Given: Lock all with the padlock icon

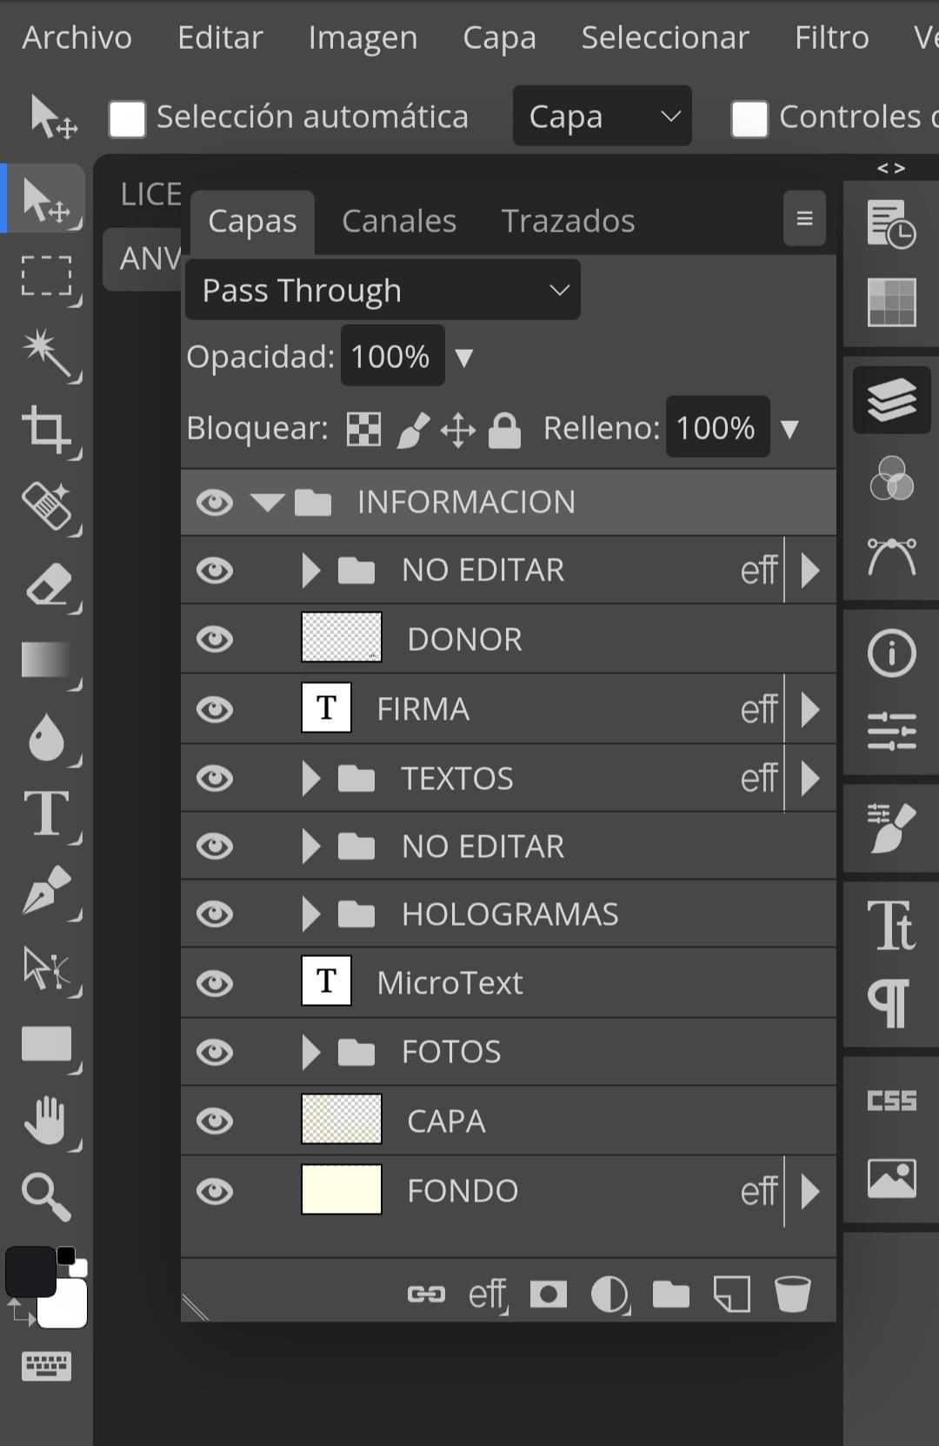Looking at the screenshot, I should coord(504,429).
